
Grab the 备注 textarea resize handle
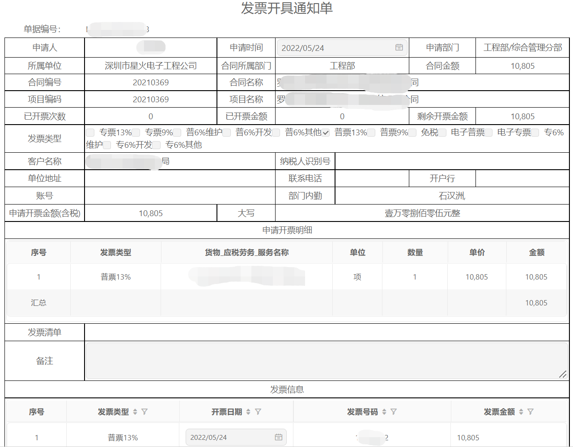pos(563,375)
